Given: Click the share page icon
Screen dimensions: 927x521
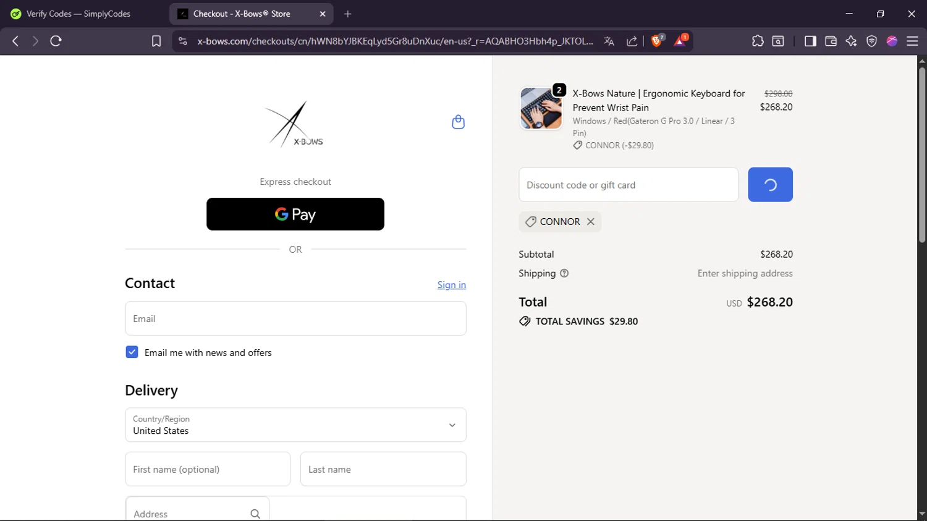Looking at the screenshot, I should (x=632, y=41).
